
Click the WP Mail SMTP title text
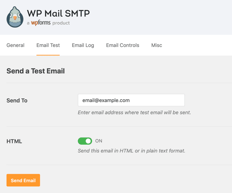58,13
